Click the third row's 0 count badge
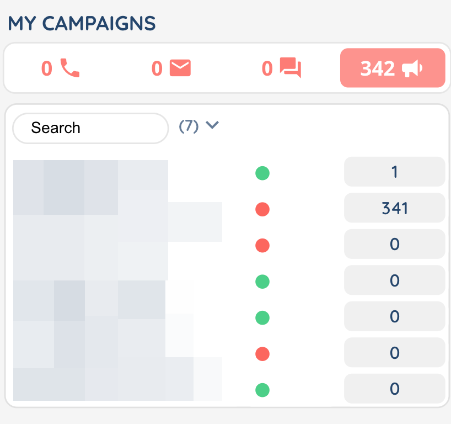Viewport: 451px width, 424px height. [394, 244]
